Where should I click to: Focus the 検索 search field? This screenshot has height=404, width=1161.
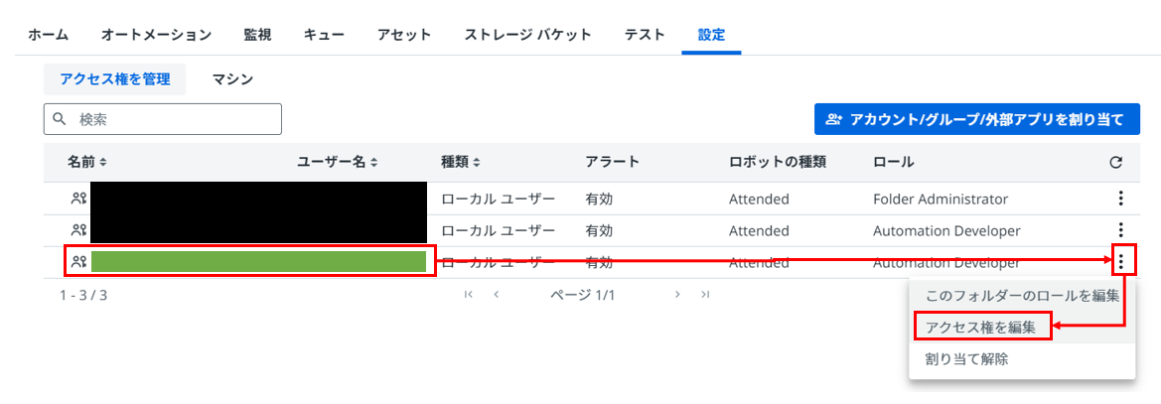click(x=174, y=119)
